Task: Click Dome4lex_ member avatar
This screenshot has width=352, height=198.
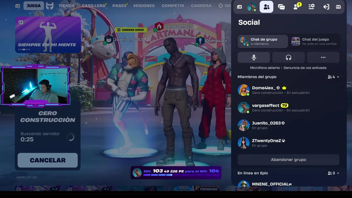Action: tap(243, 90)
